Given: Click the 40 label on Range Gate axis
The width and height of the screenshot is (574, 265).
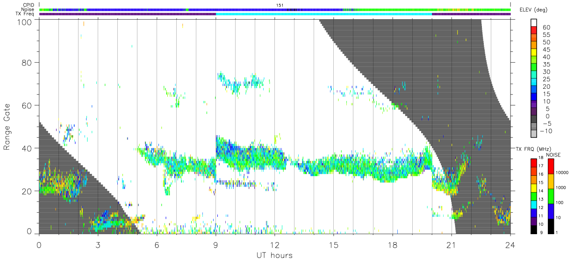Looking at the screenshot, I should pyautogui.click(x=27, y=148).
